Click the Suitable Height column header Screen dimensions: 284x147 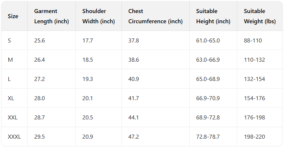pos(213,16)
